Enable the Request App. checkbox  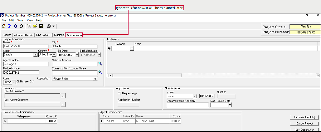click(x=119, y=94)
